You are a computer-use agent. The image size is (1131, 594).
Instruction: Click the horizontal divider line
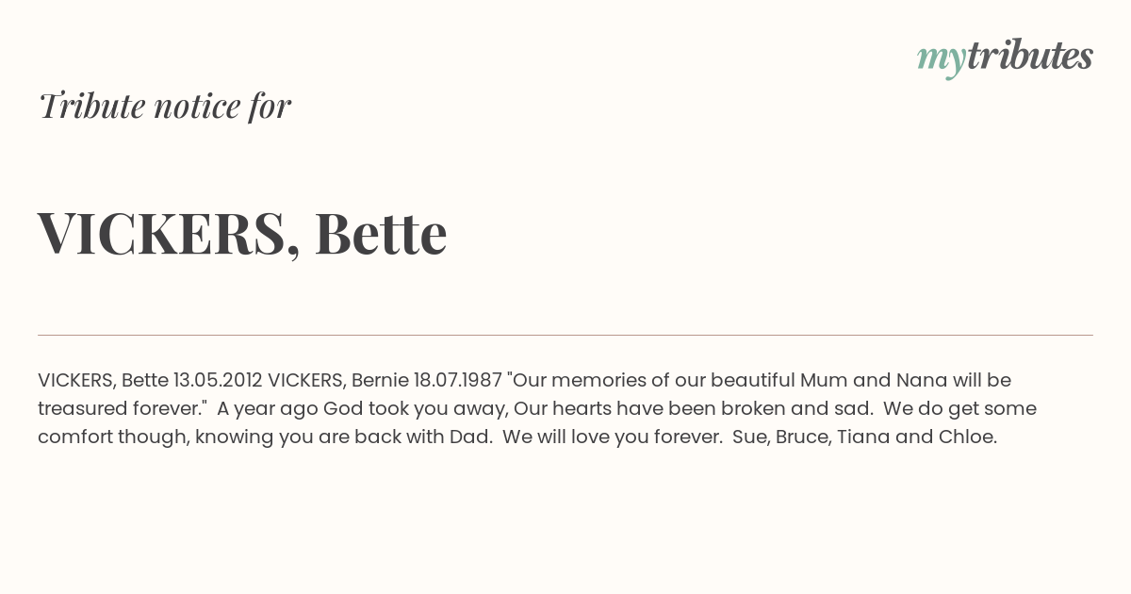565,335
